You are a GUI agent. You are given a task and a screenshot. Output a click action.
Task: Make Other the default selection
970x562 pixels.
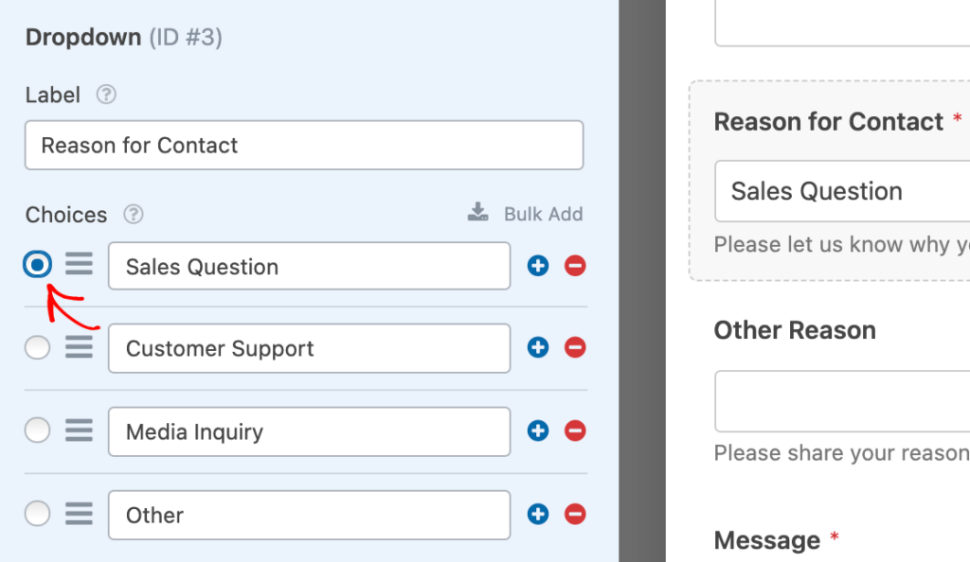tap(37, 514)
